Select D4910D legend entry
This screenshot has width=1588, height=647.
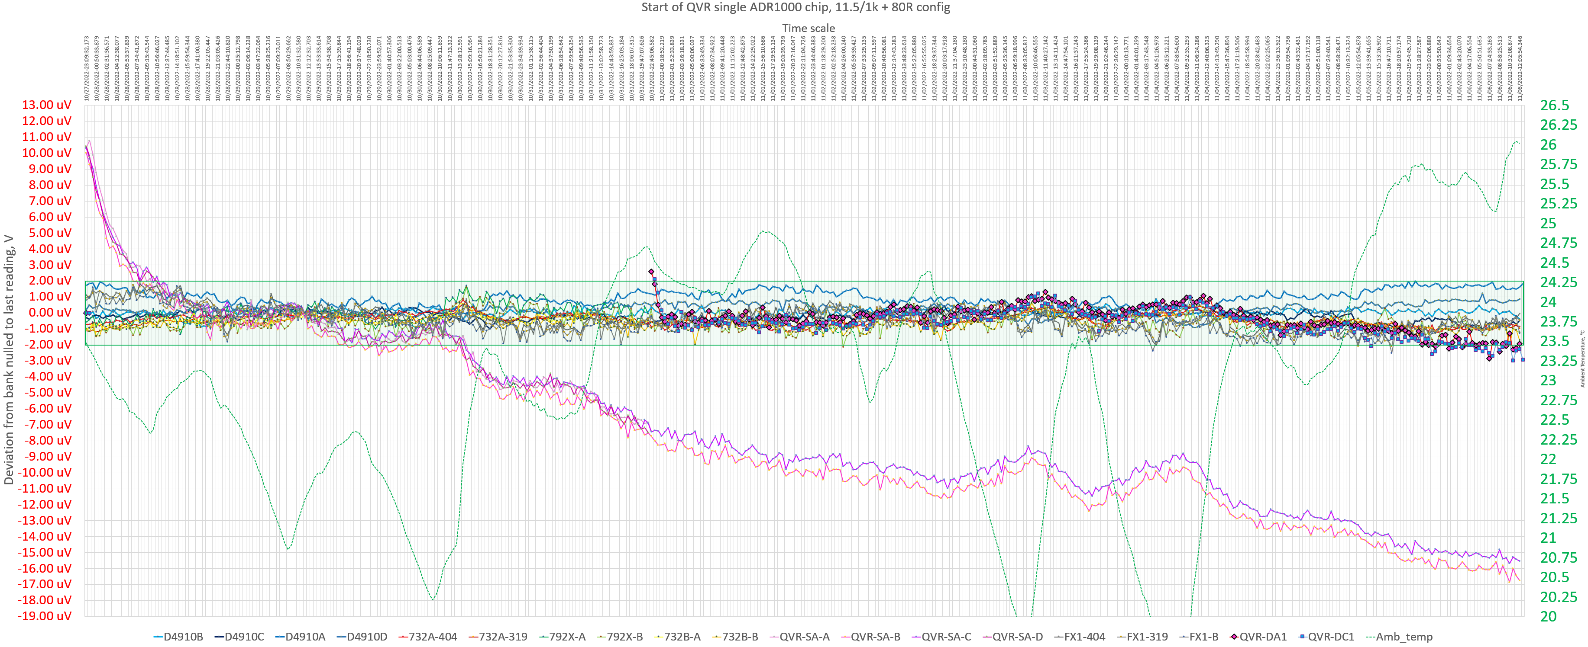click(x=362, y=637)
